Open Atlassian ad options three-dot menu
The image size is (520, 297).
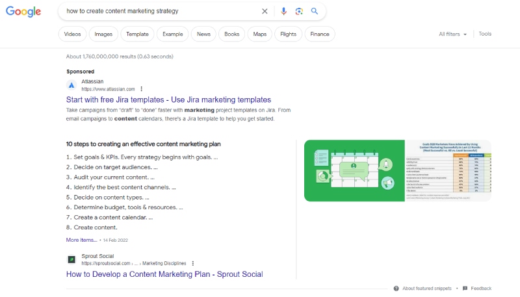point(141,89)
